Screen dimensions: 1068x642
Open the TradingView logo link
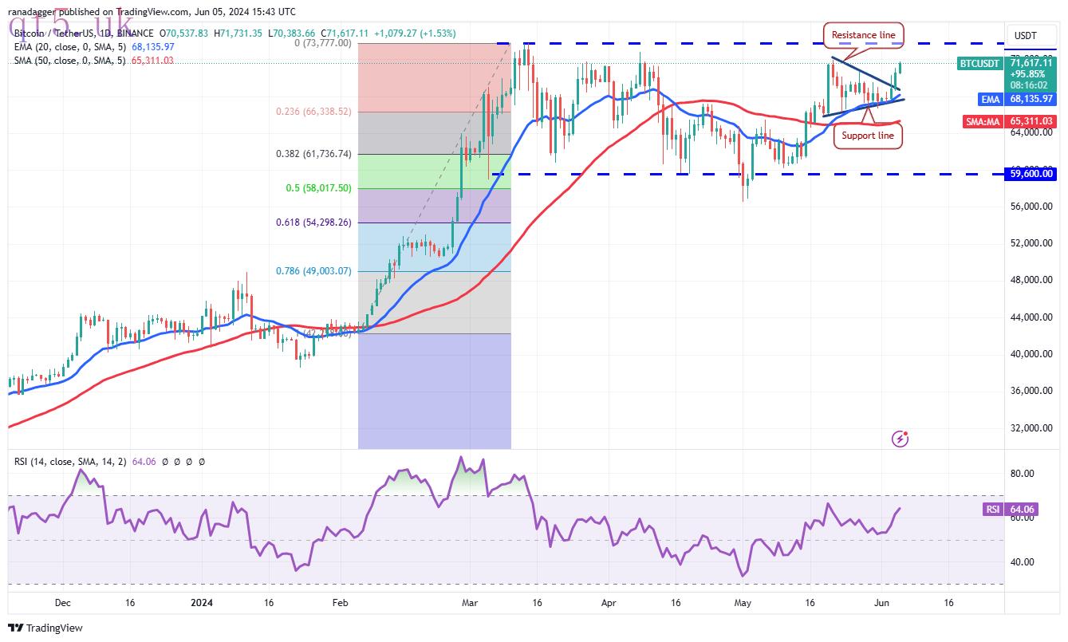45,628
